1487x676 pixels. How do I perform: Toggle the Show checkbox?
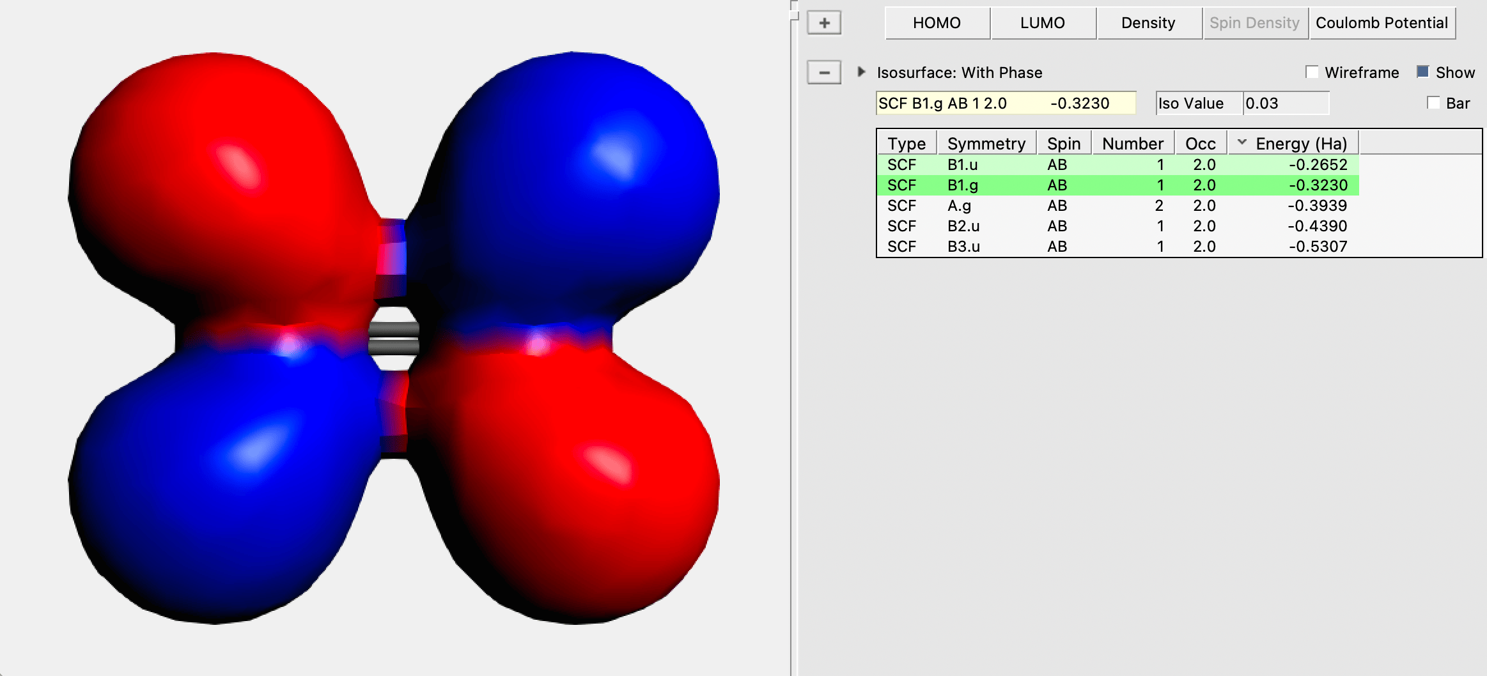click(1422, 72)
